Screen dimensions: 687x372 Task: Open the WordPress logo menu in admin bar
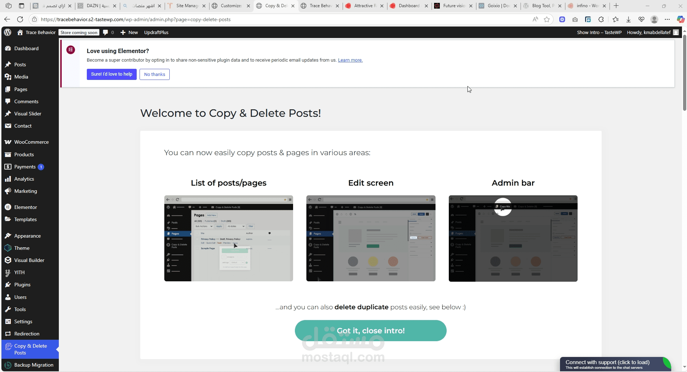[8, 32]
